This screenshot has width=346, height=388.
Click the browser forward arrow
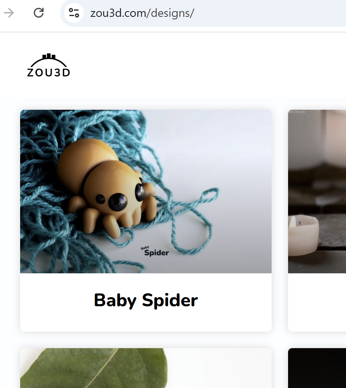point(9,13)
